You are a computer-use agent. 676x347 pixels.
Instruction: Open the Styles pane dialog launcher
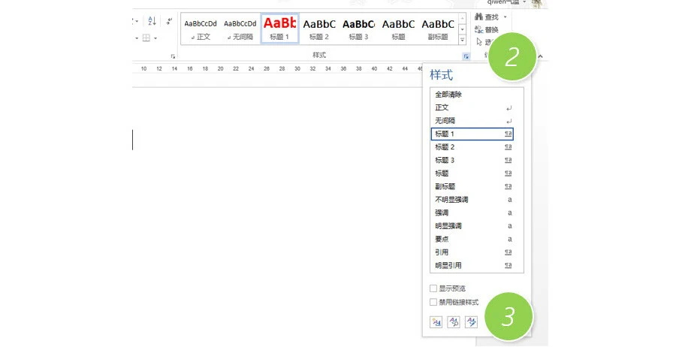pos(466,56)
